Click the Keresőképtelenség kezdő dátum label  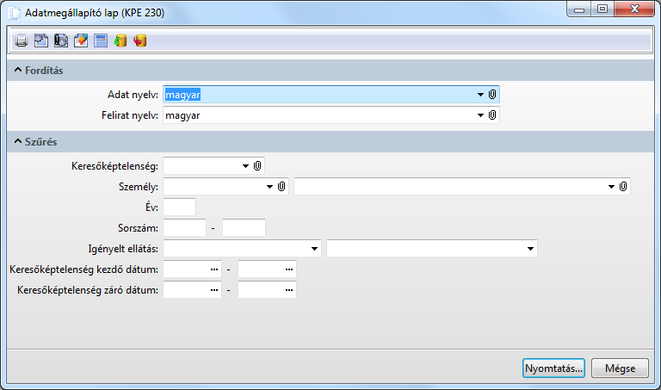(x=83, y=269)
